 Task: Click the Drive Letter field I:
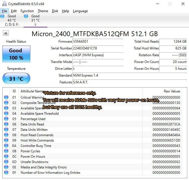[x=97, y=69]
